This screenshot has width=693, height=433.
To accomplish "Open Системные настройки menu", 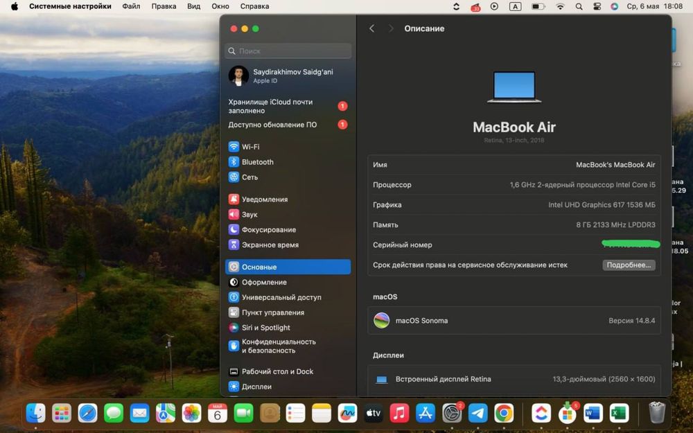I will 70,6.
